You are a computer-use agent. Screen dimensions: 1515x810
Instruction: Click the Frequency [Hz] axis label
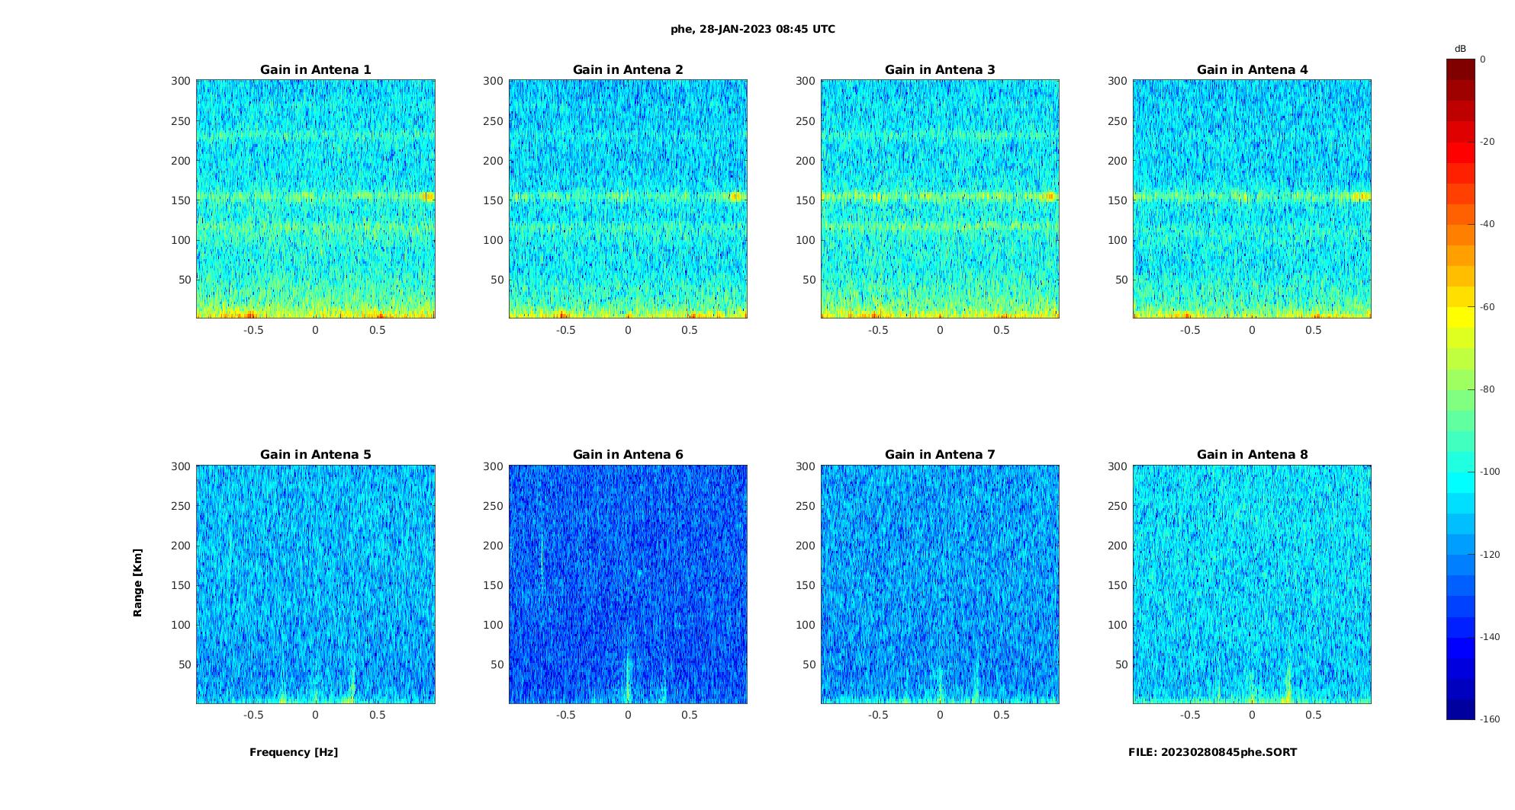pos(294,752)
